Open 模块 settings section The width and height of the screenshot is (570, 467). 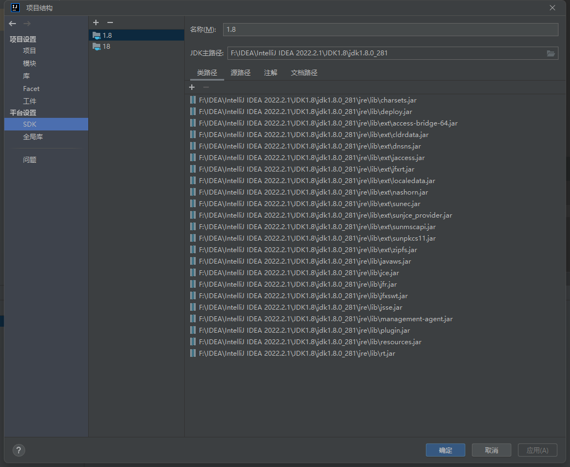click(30, 64)
